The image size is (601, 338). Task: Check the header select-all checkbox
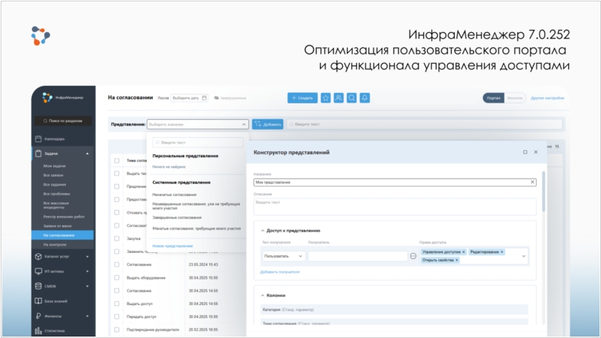click(117, 161)
